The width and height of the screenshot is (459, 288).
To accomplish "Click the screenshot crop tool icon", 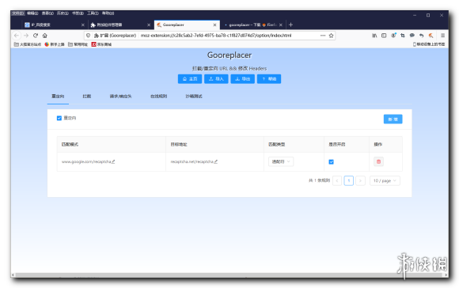I will [403, 36].
